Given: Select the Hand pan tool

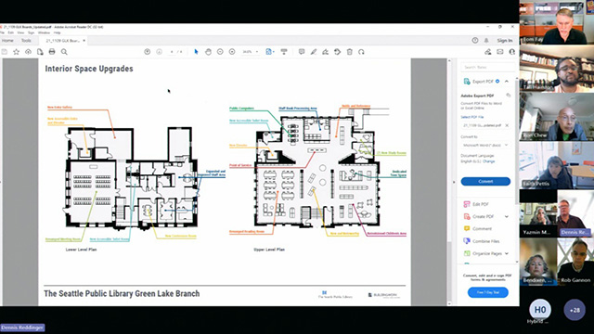Looking at the screenshot, I should click(x=208, y=52).
